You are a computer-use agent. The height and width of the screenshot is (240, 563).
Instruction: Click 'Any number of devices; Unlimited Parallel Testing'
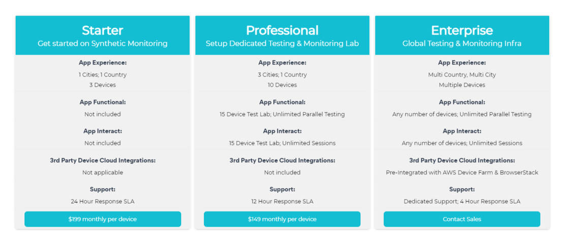[x=462, y=114]
